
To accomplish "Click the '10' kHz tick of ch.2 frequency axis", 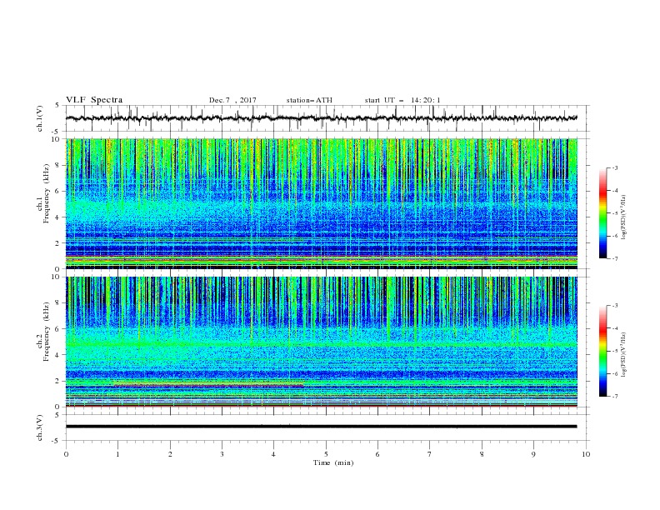I will pyautogui.click(x=57, y=277).
